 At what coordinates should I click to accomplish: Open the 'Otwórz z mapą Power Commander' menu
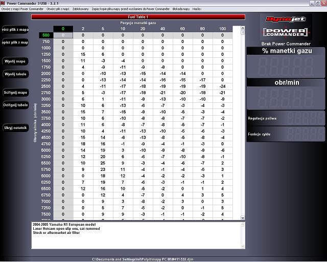[x=22, y=9]
